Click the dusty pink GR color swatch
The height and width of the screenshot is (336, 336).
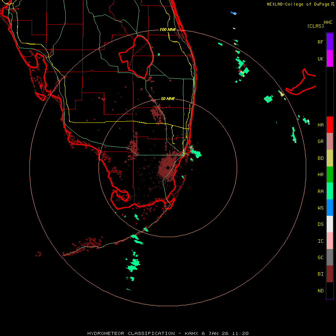(330, 141)
